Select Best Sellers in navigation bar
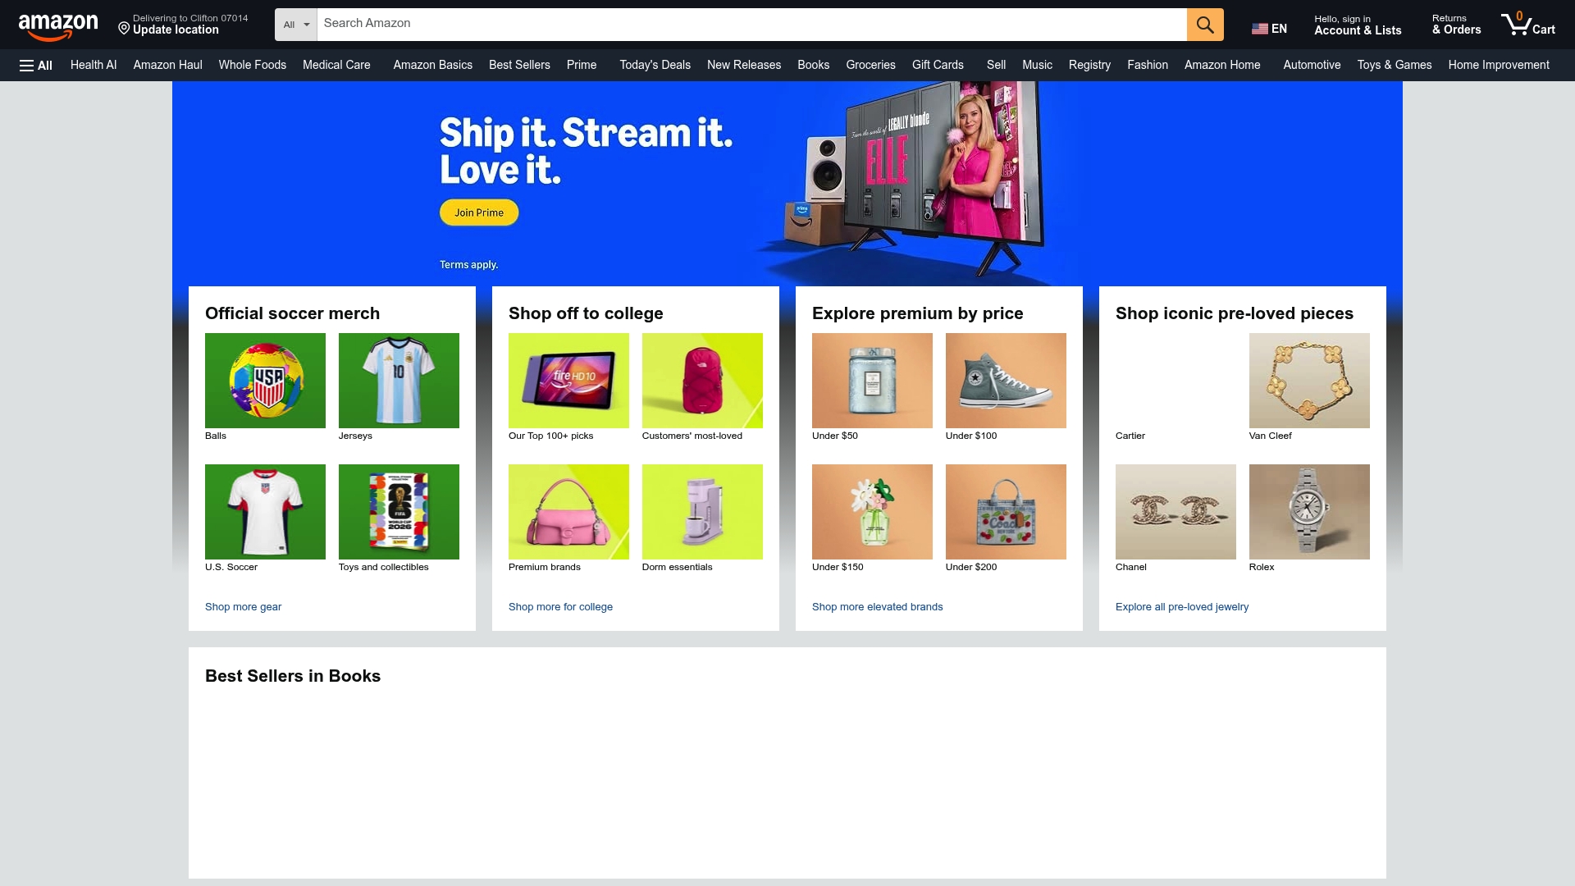 coord(519,65)
